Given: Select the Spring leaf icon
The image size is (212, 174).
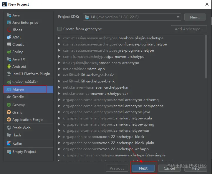Looking at the screenshot, I should tap(9, 52).
